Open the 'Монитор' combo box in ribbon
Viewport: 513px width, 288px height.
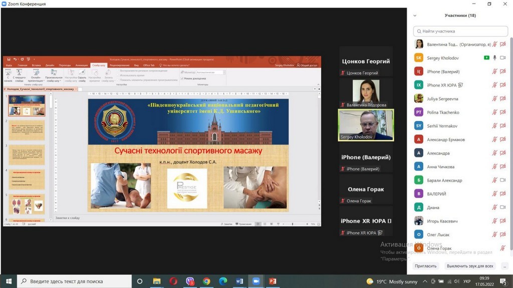click(x=210, y=72)
